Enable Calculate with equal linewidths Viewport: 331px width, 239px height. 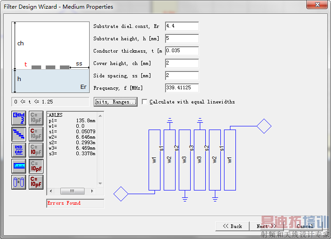pyautogui.click(x=144, y=102)
